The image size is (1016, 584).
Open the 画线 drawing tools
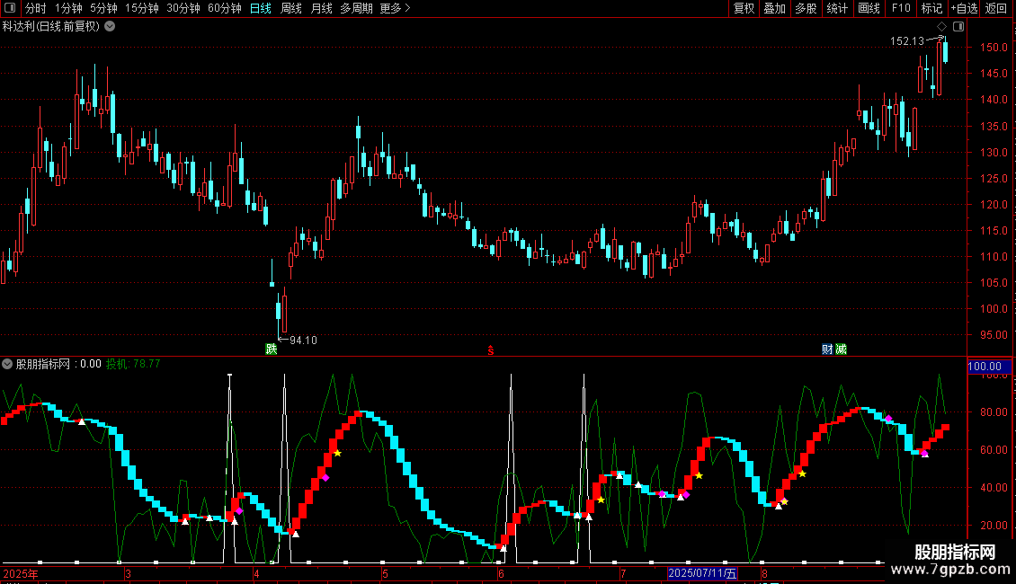869,8
